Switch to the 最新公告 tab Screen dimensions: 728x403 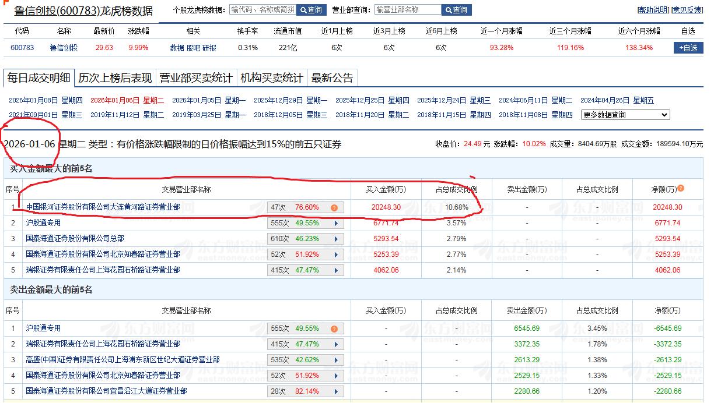click(x=332, y=77)
